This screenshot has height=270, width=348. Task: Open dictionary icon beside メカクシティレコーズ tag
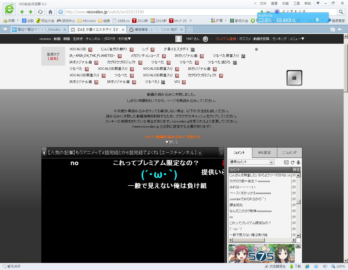pyautogui.click(x=164, y=56)
